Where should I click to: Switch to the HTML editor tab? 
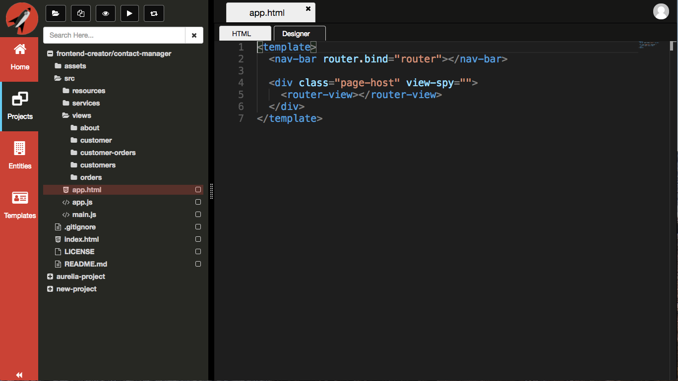tap(245, 33)
